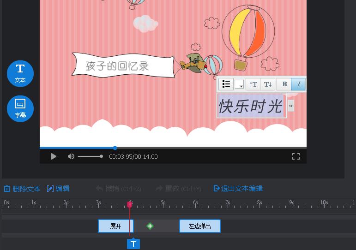Enter fullscreen preview mode
356x250 pixels.
[x=296, y=156]
